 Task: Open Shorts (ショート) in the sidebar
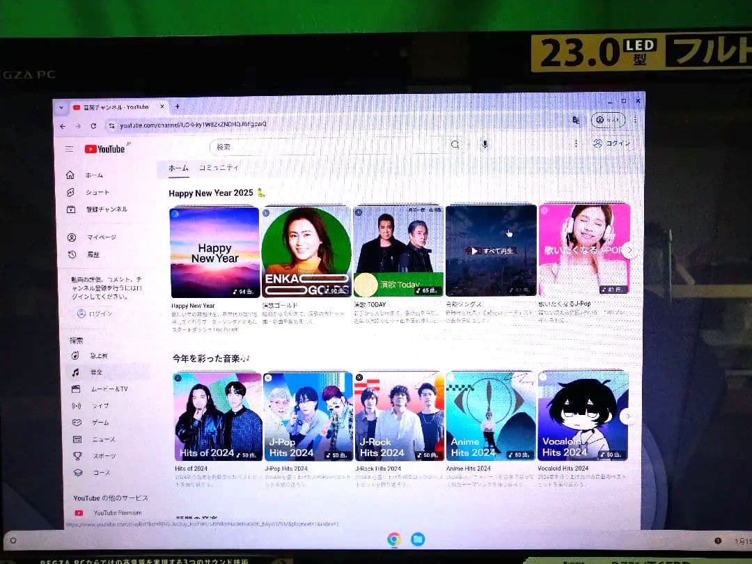[97, 192]
